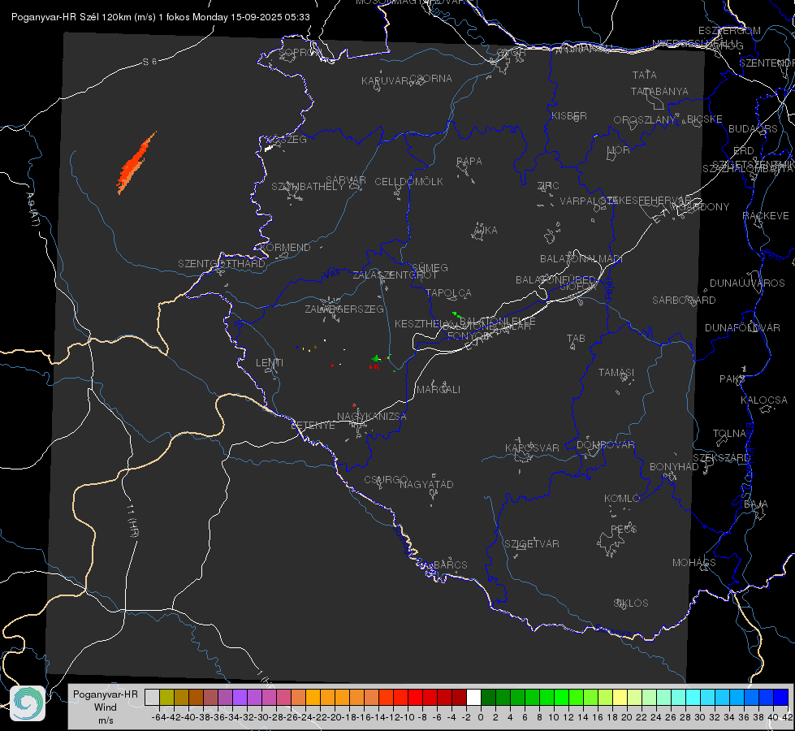Click the KÖRMEND city label
795x731 pixels.
[x=285, y=248]
